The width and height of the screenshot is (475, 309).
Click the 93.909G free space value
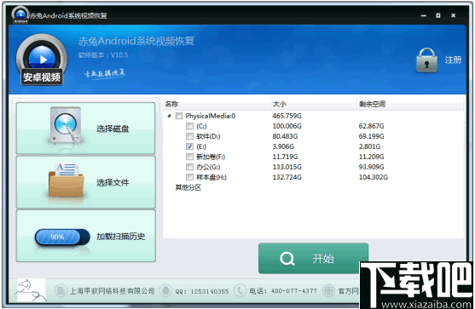click(x=372, y=167)
